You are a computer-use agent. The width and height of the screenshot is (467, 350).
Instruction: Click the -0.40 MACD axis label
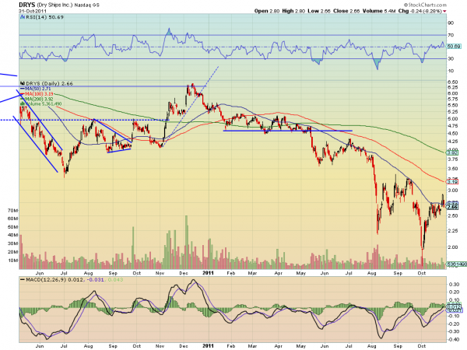point(453,339)
